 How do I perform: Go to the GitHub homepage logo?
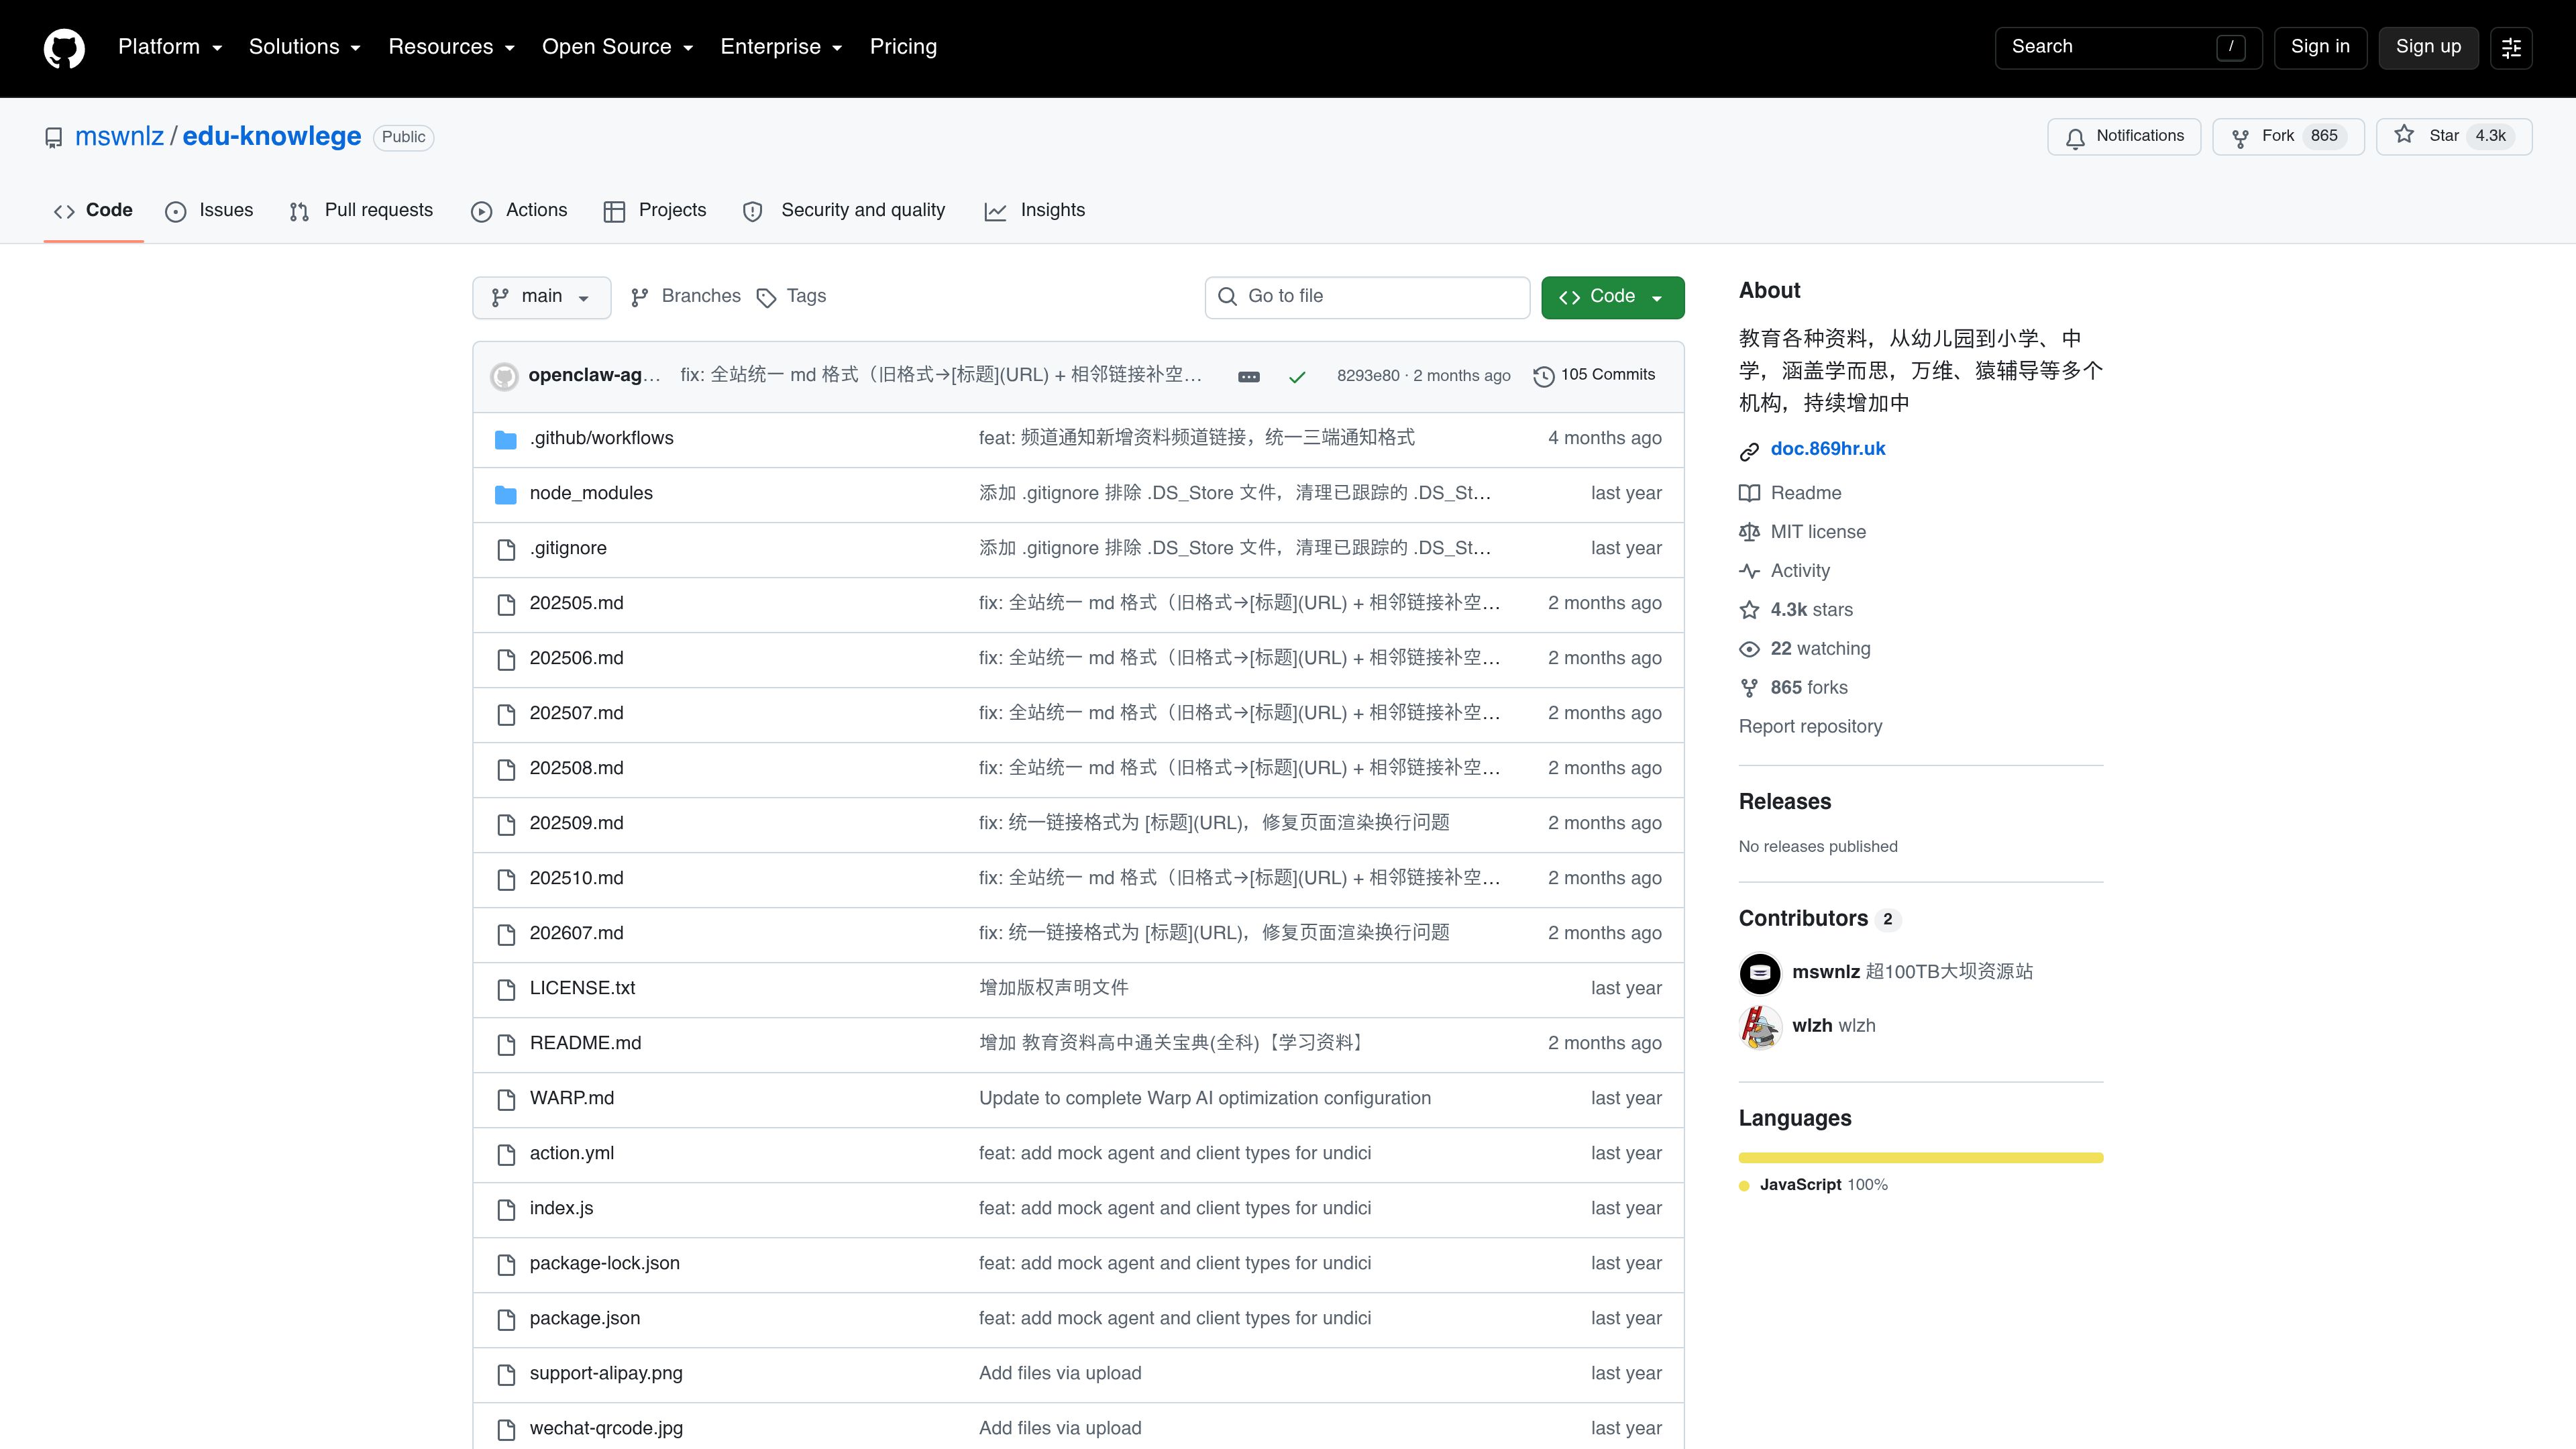coord(64,48)
